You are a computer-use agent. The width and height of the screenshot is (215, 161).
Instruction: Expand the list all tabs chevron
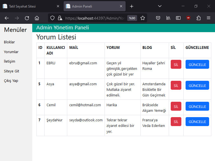click(159, 6)
